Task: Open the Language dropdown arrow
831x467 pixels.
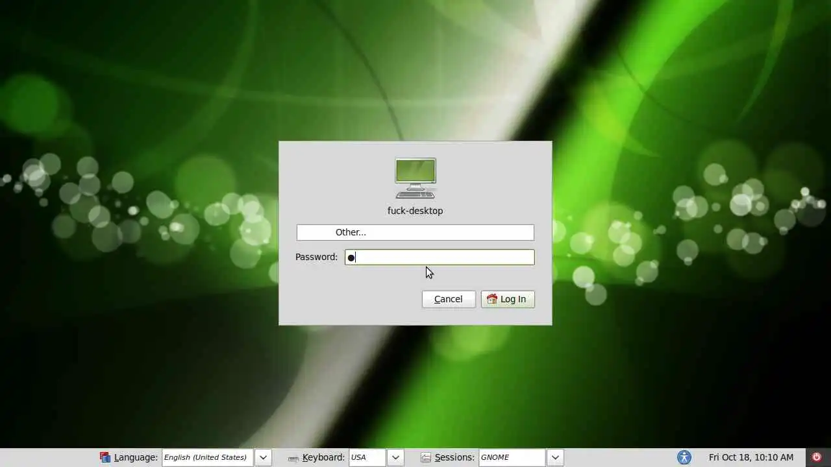Action: point(263,457)
